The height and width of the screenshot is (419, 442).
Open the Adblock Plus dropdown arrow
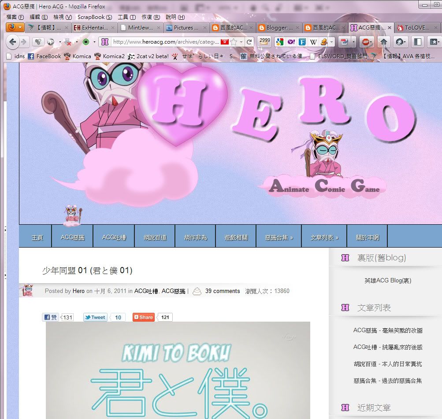371,42
